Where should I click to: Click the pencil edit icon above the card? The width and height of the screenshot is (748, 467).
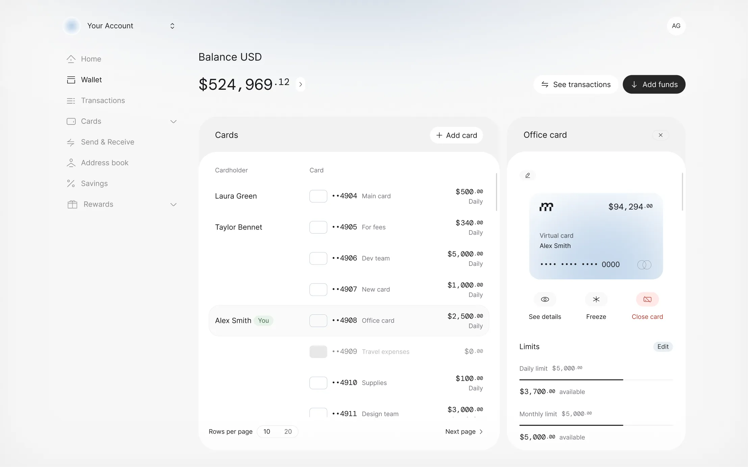pyautogui.click(x=527, y=175)
